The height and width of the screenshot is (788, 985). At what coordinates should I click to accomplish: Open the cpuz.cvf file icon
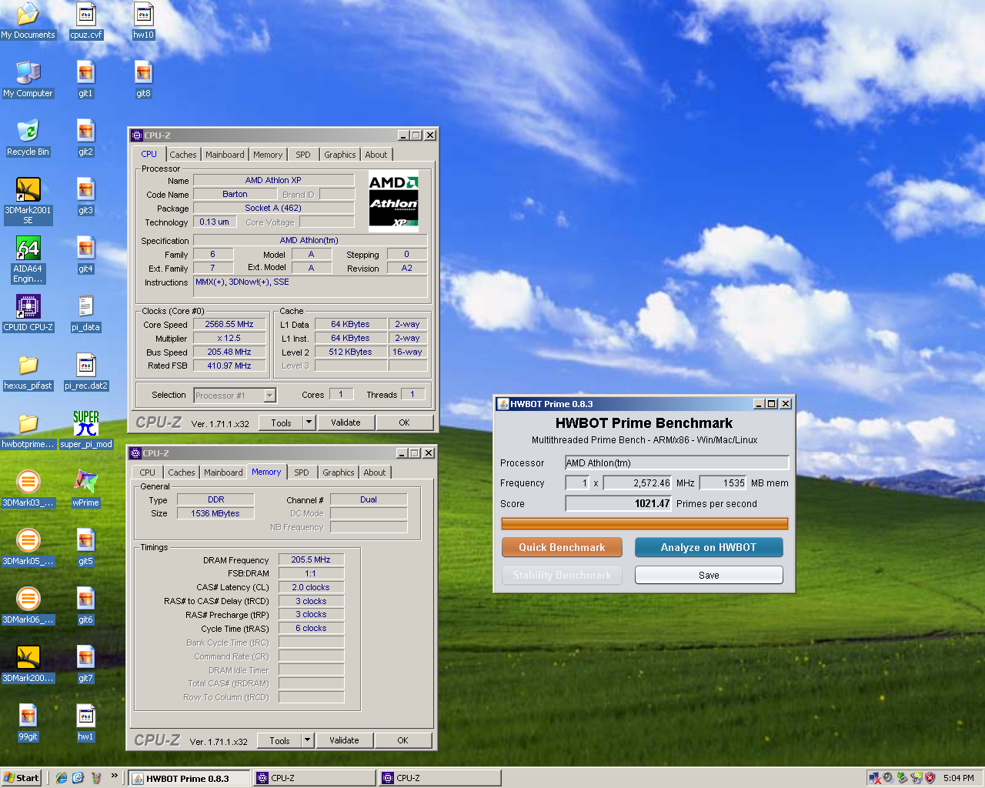click(86, 21)
